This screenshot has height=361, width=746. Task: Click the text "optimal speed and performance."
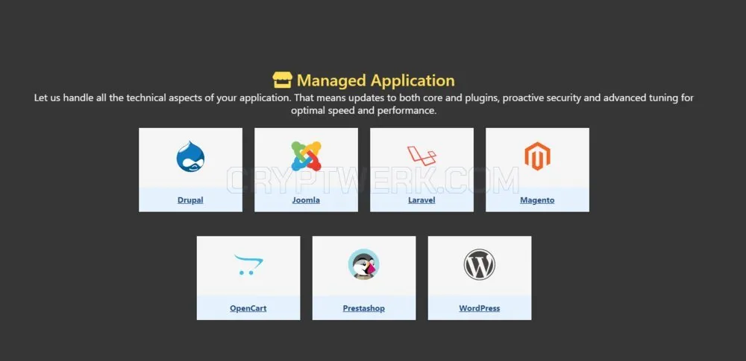click(363, 111)
